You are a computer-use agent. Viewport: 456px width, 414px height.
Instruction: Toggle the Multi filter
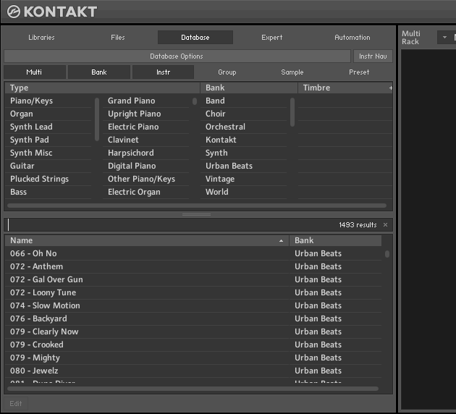point(34,72)
